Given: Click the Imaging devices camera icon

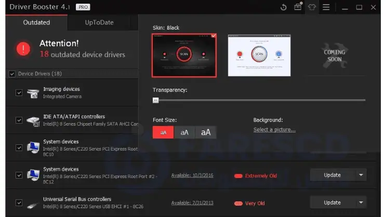Looking at the screenshot, I should click(x=33, y=93).
